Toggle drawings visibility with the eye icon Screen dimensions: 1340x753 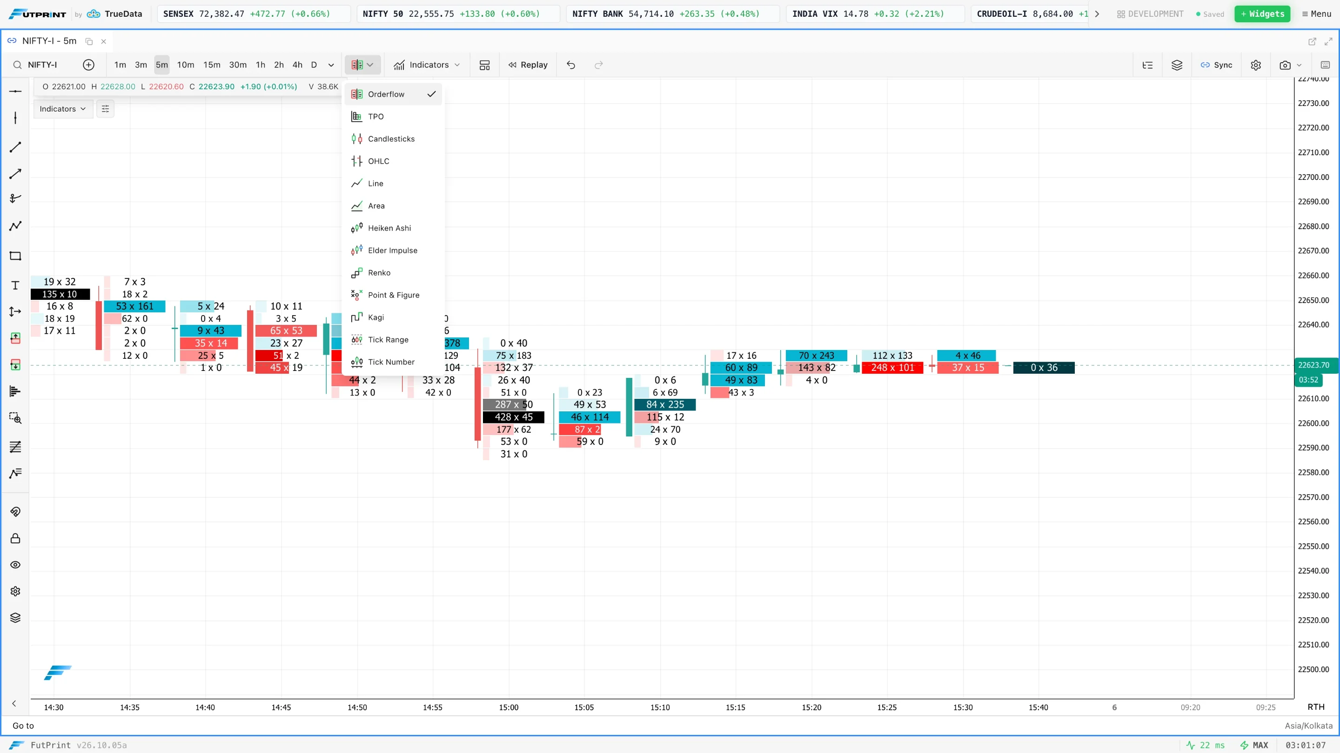coord(15,565)
